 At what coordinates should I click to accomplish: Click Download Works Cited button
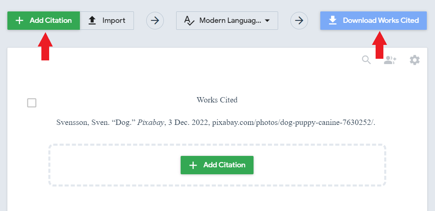[374, 20]
